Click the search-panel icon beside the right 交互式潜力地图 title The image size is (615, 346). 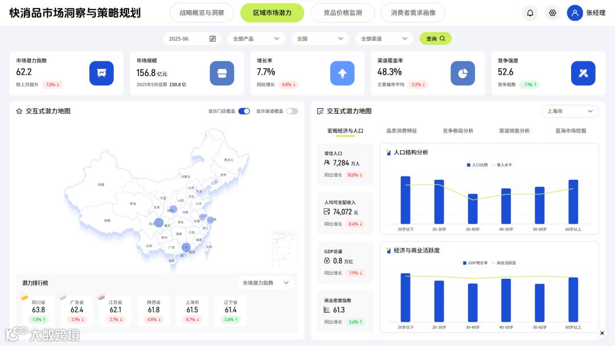[320, 112]
